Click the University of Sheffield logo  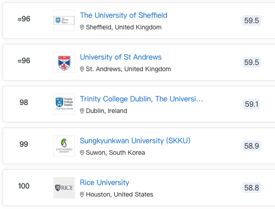coord(64,21)
